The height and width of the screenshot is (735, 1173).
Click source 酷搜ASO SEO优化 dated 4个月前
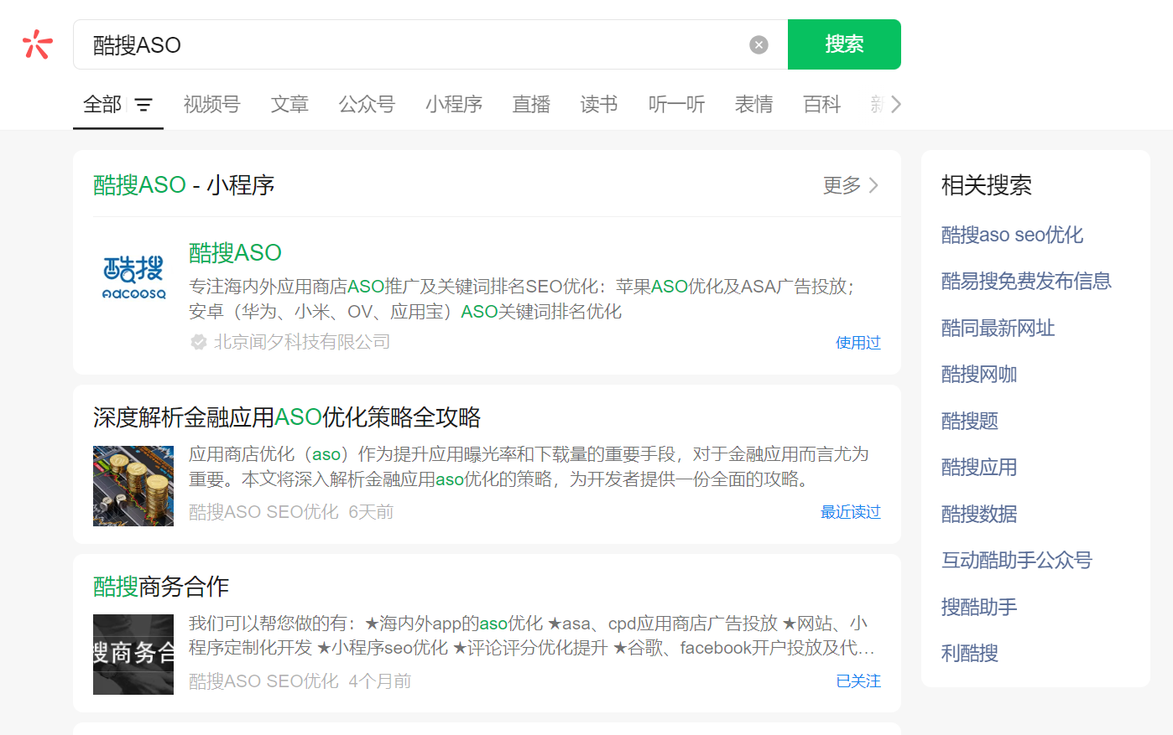click(300, 681)
